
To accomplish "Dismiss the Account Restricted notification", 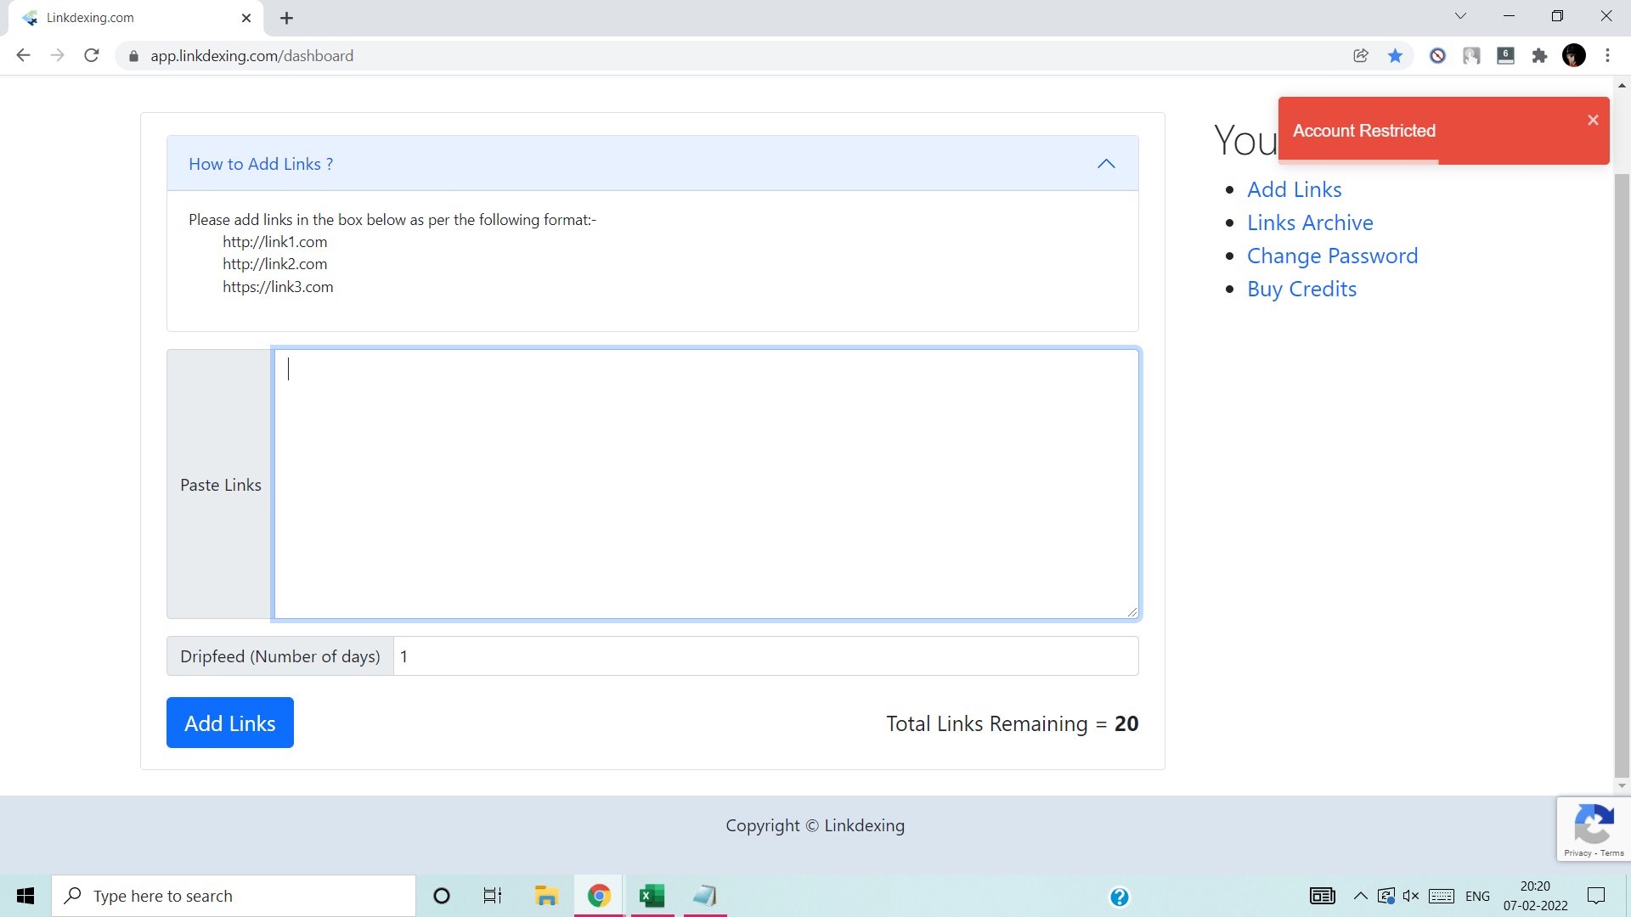I will [x=1593, y=120].
